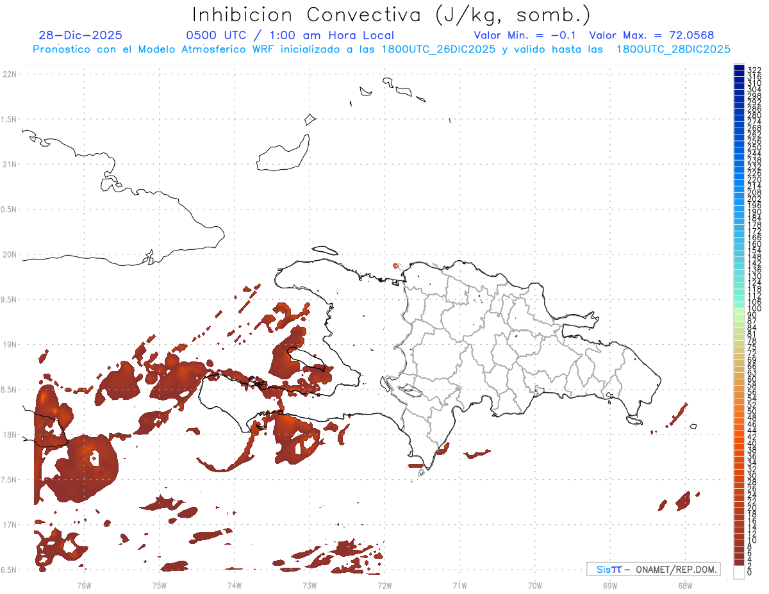Click the '20N' latitude label
Viewport: 769px width, 594px height.
pos(10,254)
